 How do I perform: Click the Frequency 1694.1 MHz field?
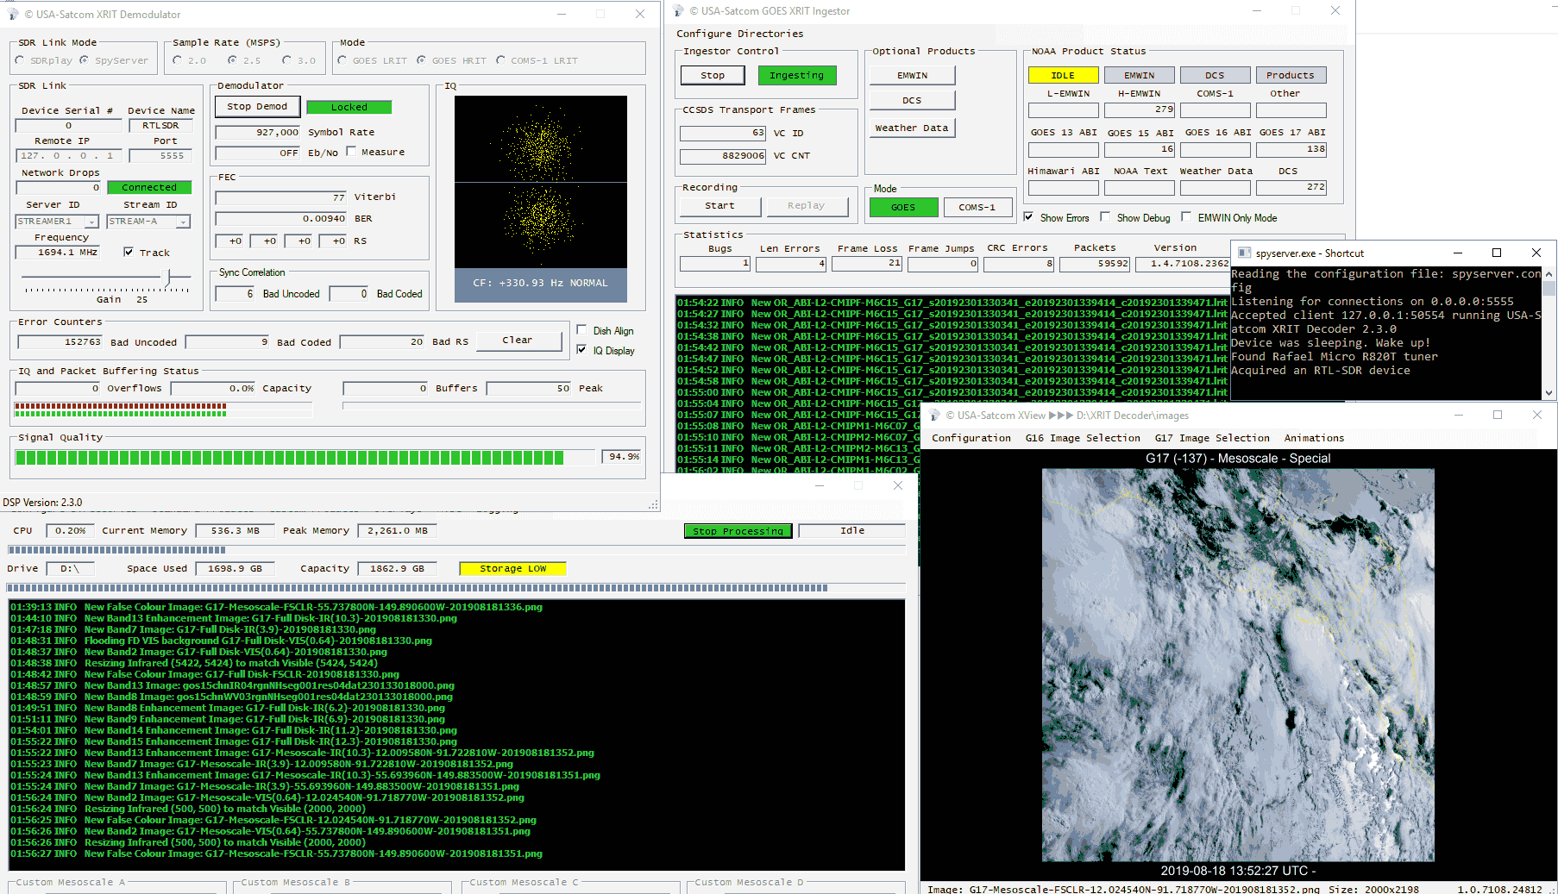click(58, 253)
